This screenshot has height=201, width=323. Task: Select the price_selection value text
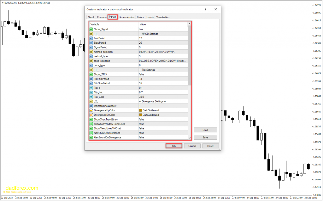[x=162, y=61]
